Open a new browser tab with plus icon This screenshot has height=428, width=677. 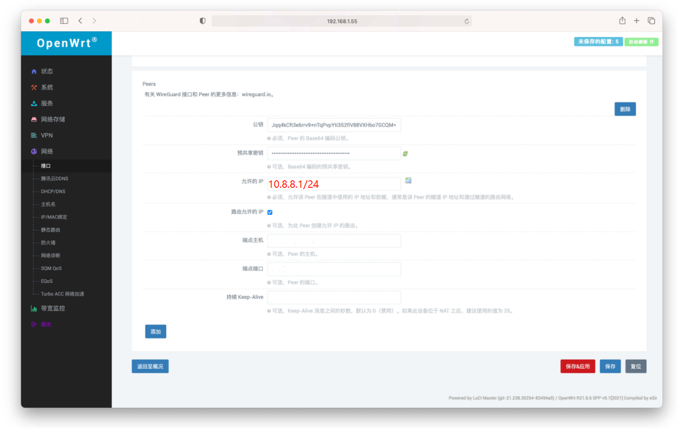pyautogui.click(x=637, y=21)
